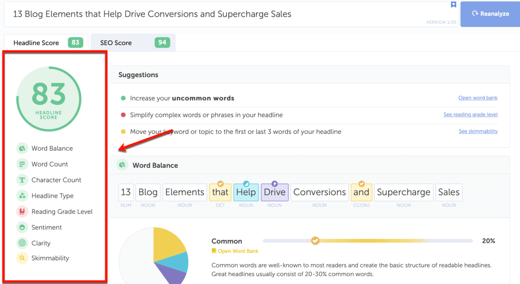Click the Word Count sidebar icon
This screenshot has width=520, height=284.
pyautogui.click(x=22, y=164)
